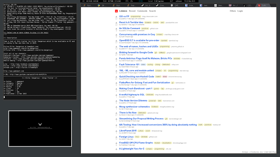Open the Search page
Image resolution: width=280 pixels, height=157 pixels.
(x=152, y=11)
